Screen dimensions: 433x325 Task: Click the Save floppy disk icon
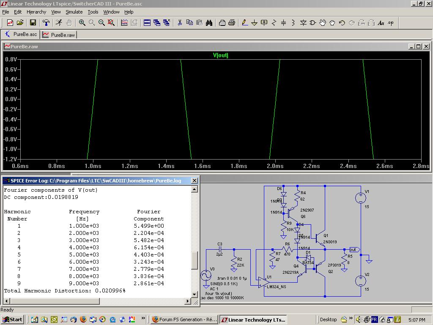pyautogui.click(x=33, y=23)
